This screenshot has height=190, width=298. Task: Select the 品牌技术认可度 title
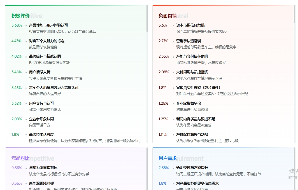(41, 134)
